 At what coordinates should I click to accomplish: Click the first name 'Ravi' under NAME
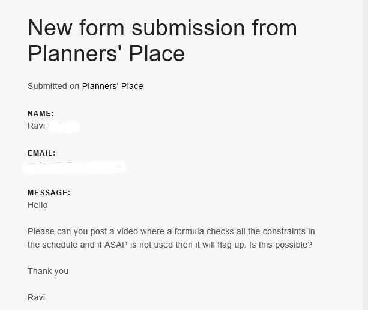click(x=36, y=126)
